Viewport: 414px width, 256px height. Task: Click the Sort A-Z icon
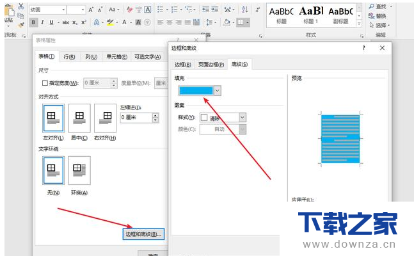[245, 10]
